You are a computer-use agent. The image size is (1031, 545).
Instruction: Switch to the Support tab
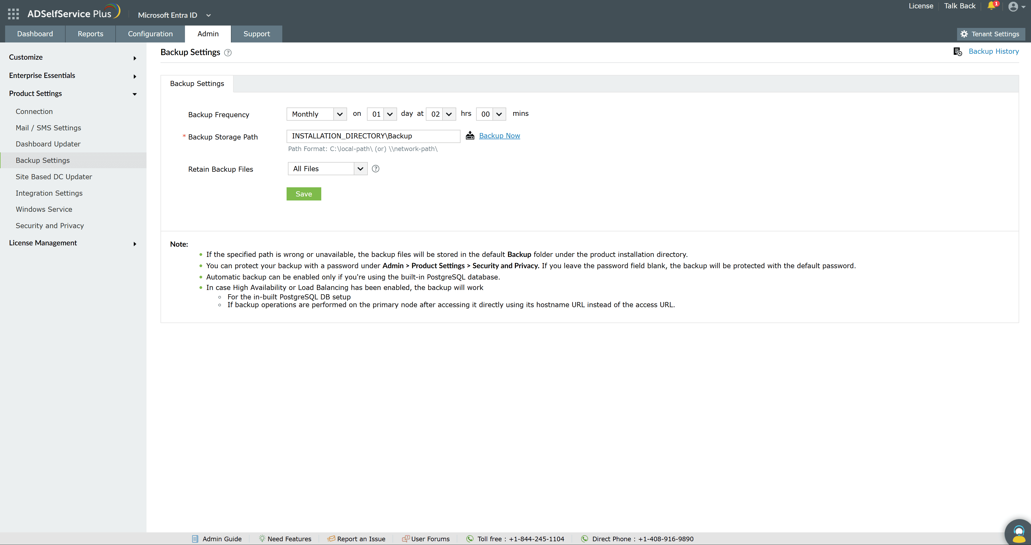(x=256, y=34)
